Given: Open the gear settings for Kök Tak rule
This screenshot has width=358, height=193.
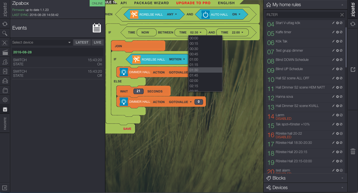Looking at the screenshot, I should point(337,41).
